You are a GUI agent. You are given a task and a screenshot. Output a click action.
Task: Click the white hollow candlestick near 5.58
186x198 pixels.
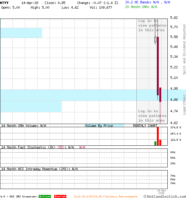155,39
